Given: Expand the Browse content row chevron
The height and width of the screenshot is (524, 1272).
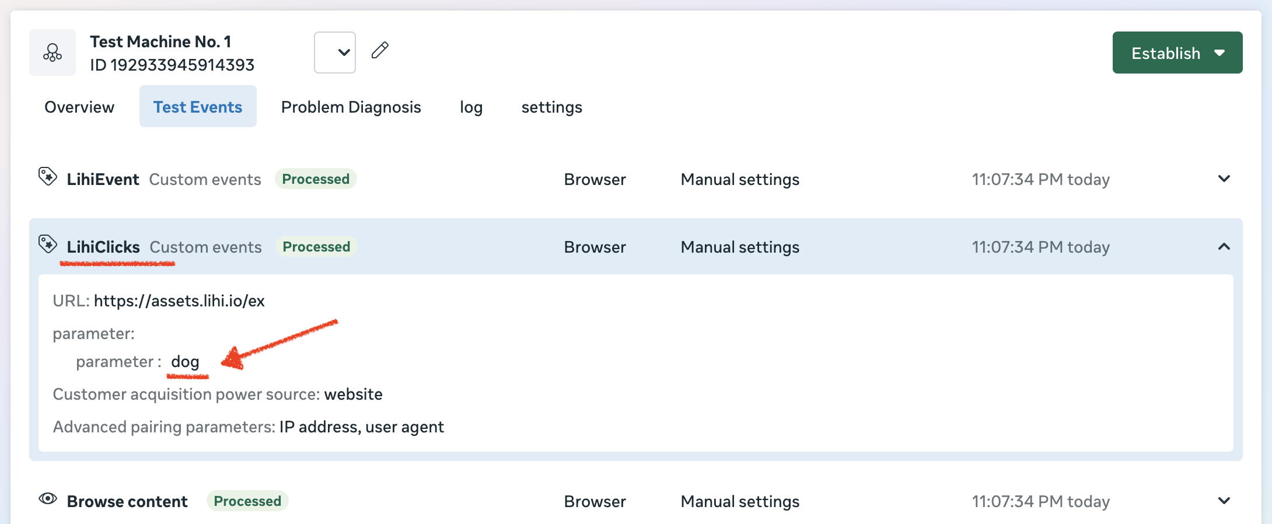Looking at the screenshot, I should 1224,501.
